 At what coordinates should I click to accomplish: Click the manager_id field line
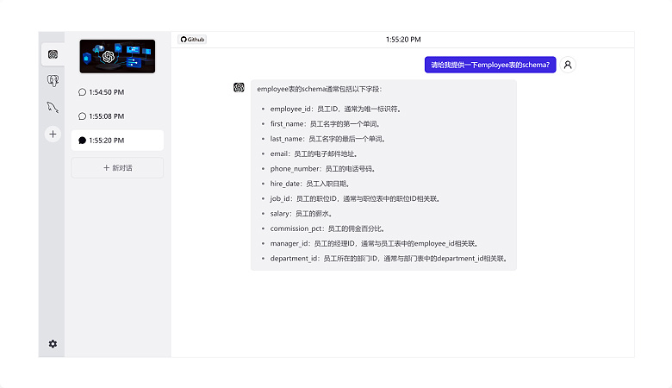[375, 243]
